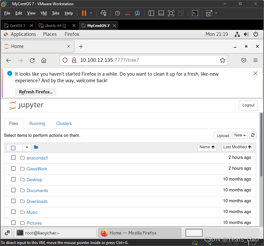Image resolution: width=264 pixels, height=246 pixels.
Task: Open the power options dropdown arrow
Action: [x=91, y=13]
